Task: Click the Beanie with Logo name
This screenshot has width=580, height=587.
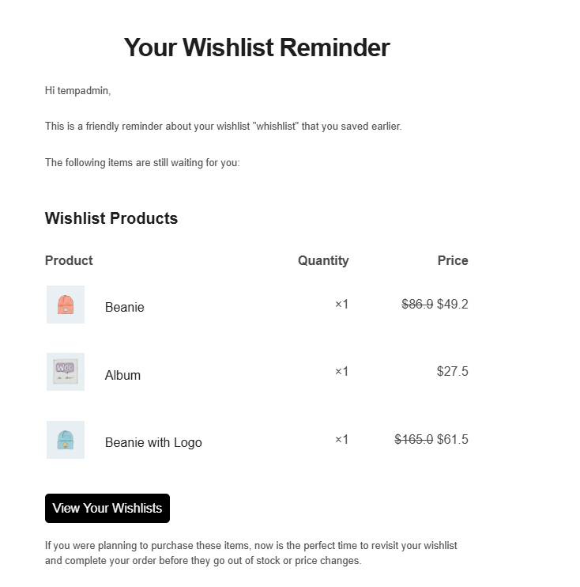Action: 153,443
